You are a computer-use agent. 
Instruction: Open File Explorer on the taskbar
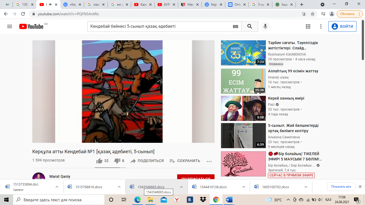click(151, 200)
